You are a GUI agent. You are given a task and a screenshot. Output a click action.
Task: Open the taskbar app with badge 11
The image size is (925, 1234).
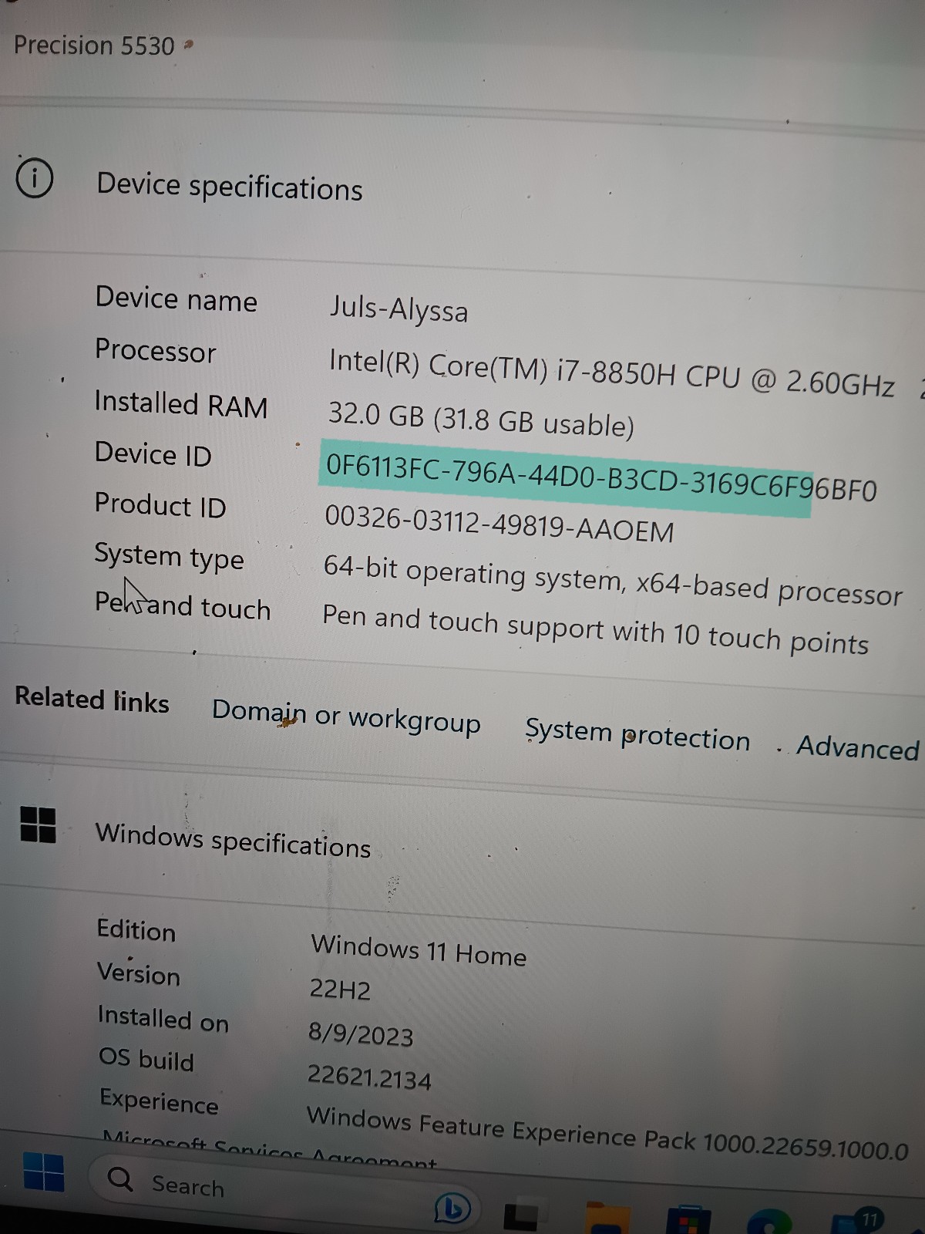click(857, 1222)
